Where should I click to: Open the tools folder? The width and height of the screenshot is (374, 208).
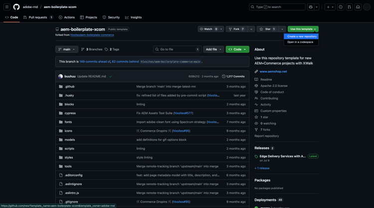(68, 166)
